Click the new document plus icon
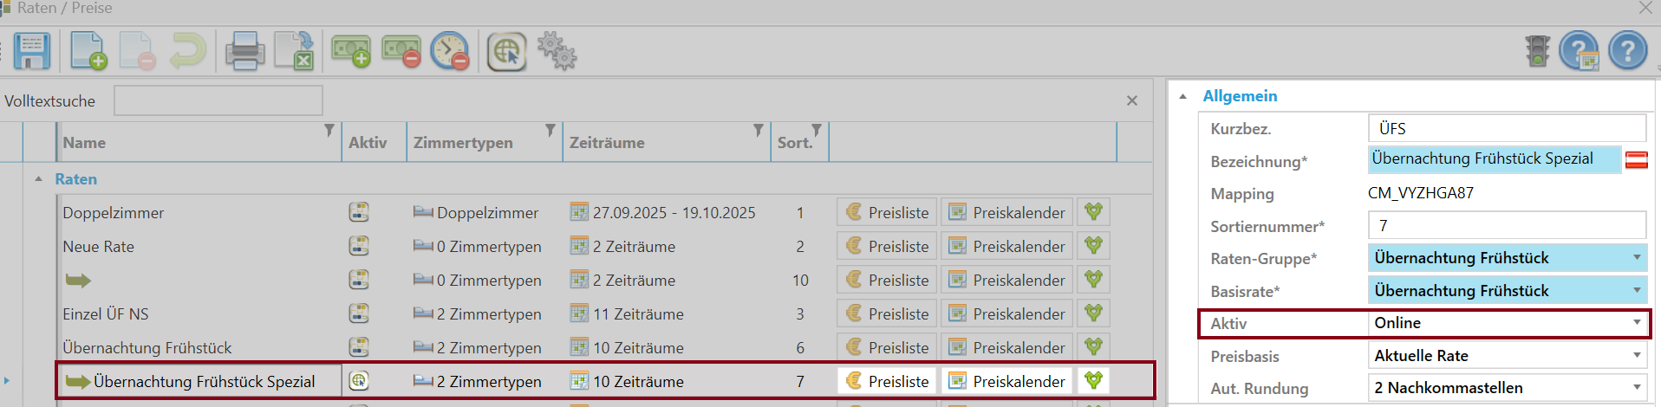 coord(88,51)
